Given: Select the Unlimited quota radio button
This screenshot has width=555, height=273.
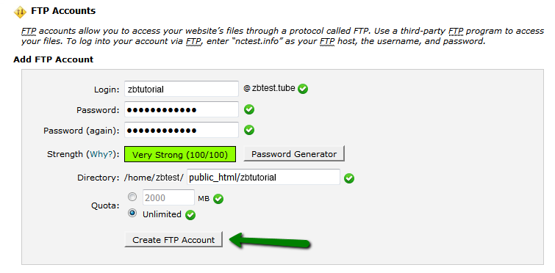Looking at the screenshot, I should pos(132,214).
